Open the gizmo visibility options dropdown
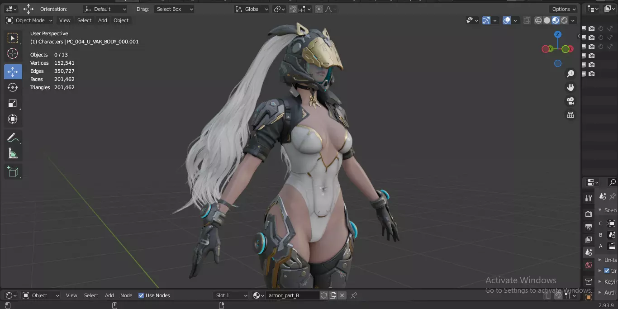618x309 pixels. (x=495, y=20)
